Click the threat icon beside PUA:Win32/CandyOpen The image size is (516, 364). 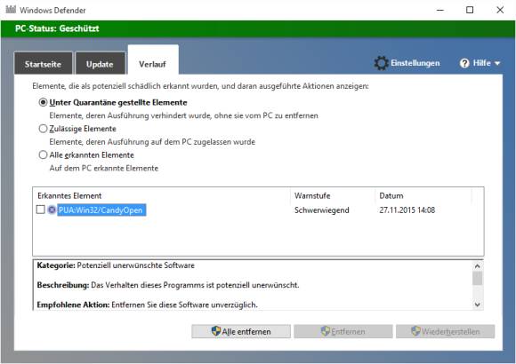pos(52,210)
